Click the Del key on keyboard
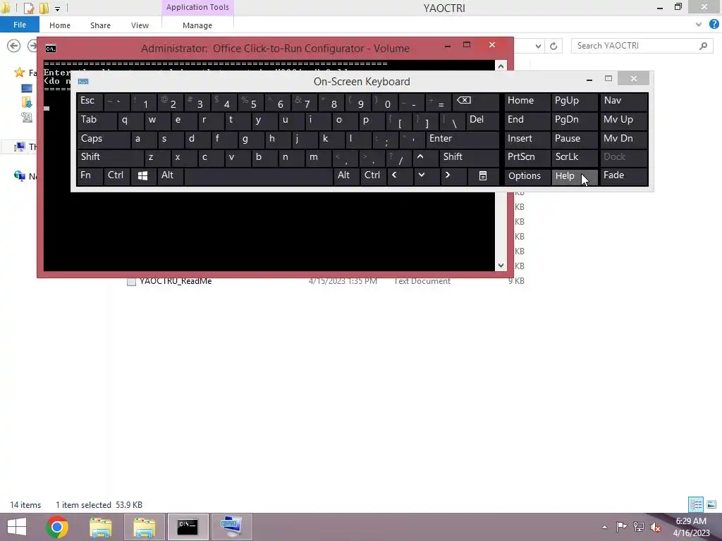This screenshot has width=722, height=541. coord(482,120)
